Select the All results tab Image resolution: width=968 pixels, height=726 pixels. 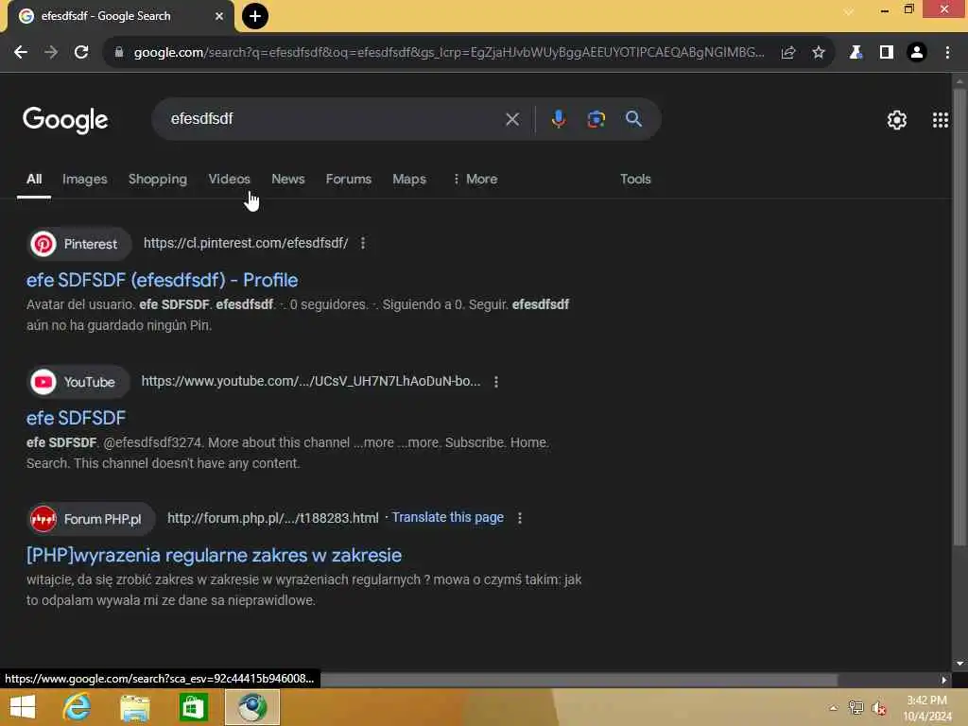34,179
